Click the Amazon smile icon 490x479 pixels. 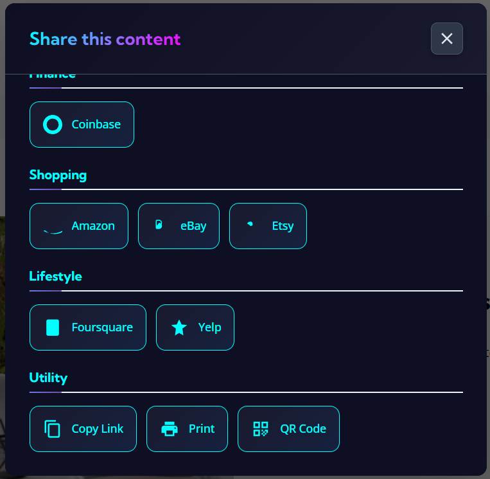(53, 231)
